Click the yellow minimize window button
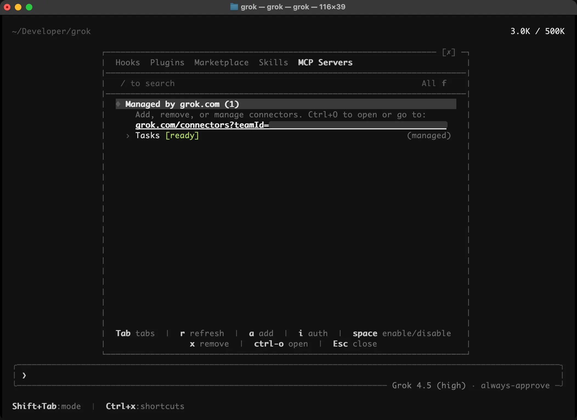Image resolution: width=577 pixels, height=420 pixels. click(x=18, y=7)
